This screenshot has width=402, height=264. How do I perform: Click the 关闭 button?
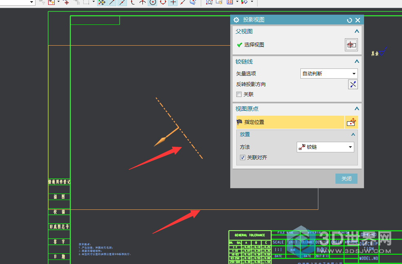(346, 178)
